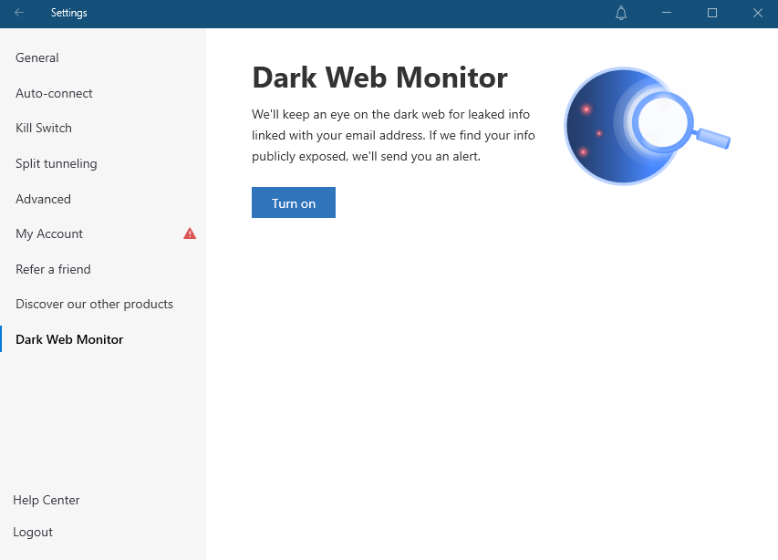Close the Settings window
The height and width of the screenshot is (560, 778).
click(757, 13)
